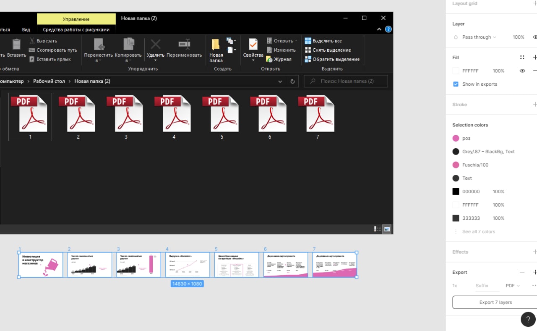Switch Explorer to large icons view
537x331 pixels.
point(387,229)
